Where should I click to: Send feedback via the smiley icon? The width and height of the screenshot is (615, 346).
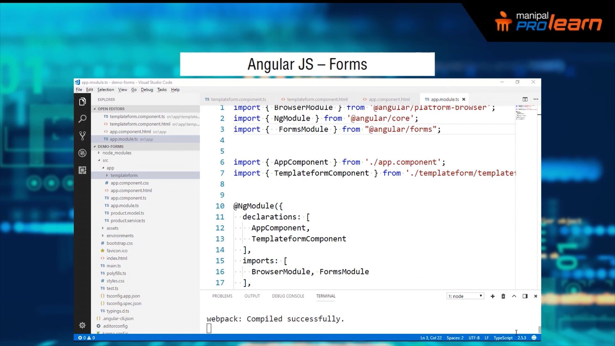[534, 337]
